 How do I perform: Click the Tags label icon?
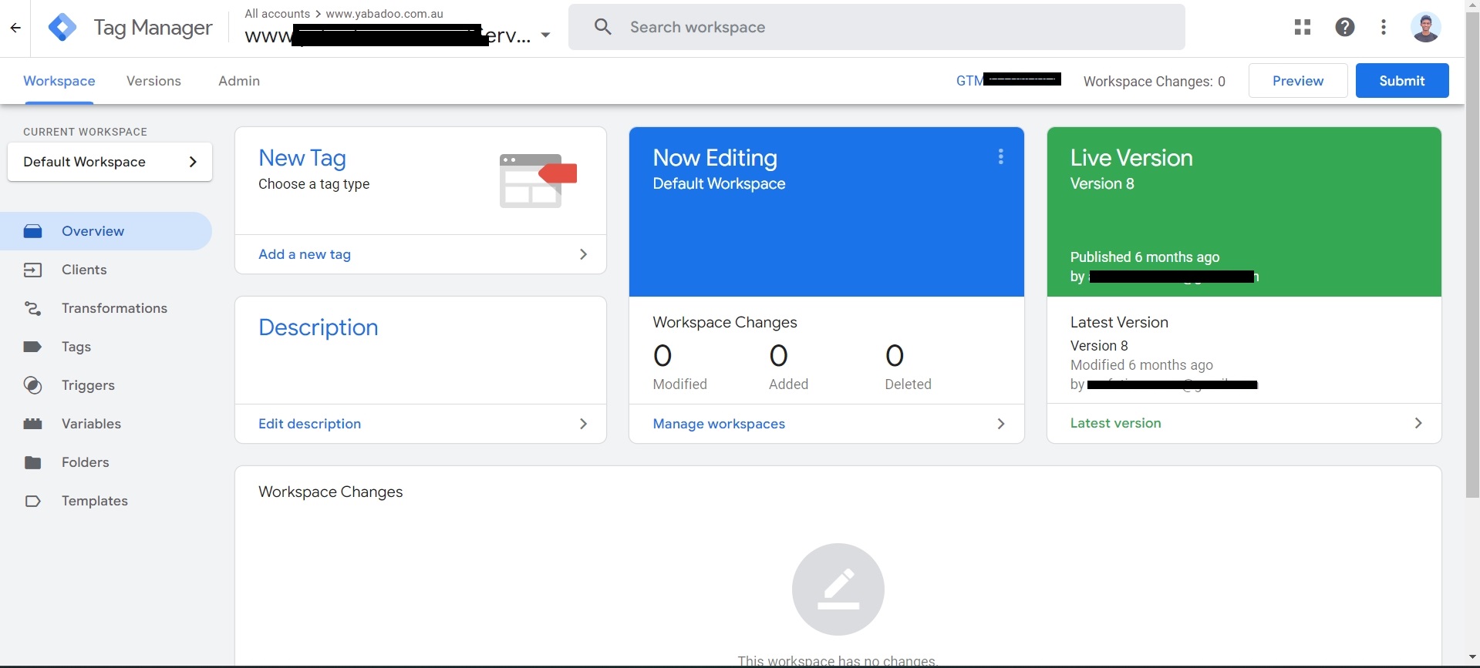point(32,347)
